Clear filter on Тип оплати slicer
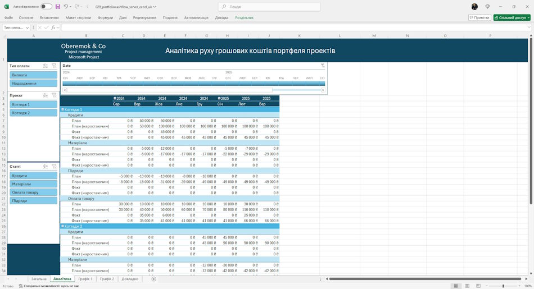Screen dimensions: 534x289 pyautogui.click(x=54, y=66)
